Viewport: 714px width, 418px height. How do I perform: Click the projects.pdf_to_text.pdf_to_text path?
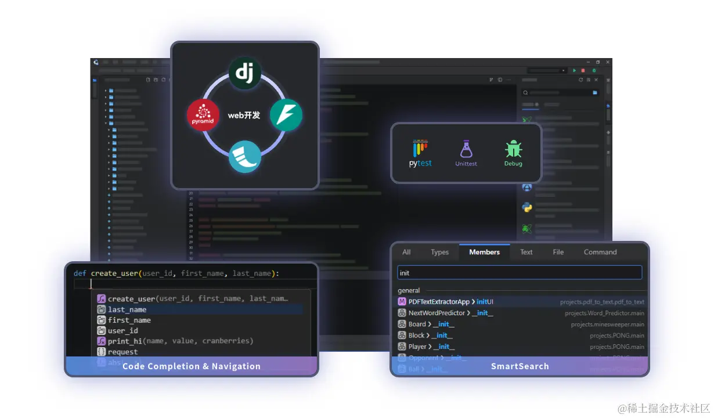click(602, 302)
